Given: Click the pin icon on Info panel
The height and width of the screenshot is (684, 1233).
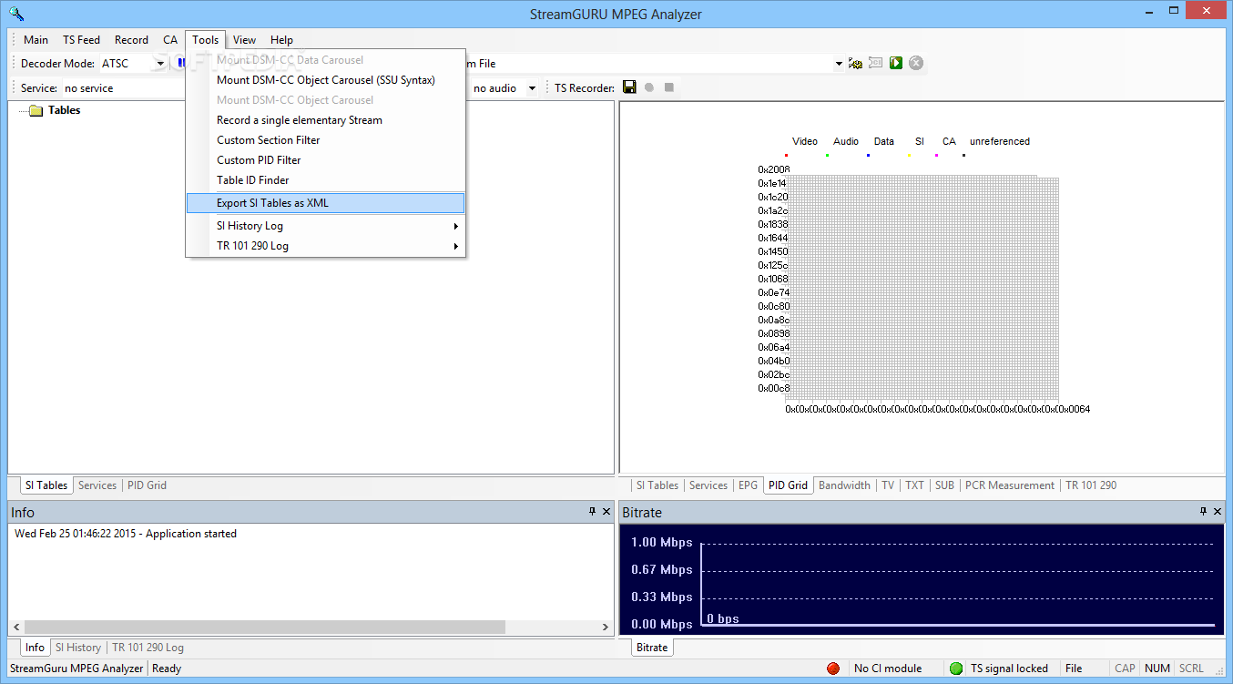Looking at the screenshot, I should click(593, 512).
